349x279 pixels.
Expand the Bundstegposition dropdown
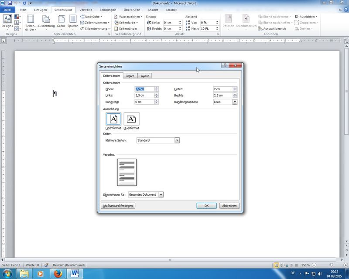(235, 102)
